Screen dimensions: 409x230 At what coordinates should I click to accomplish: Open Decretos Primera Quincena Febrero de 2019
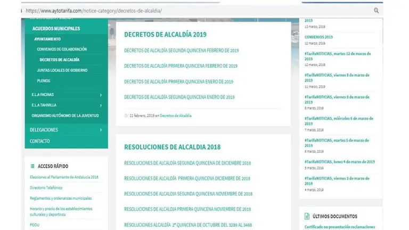point(181,66)
